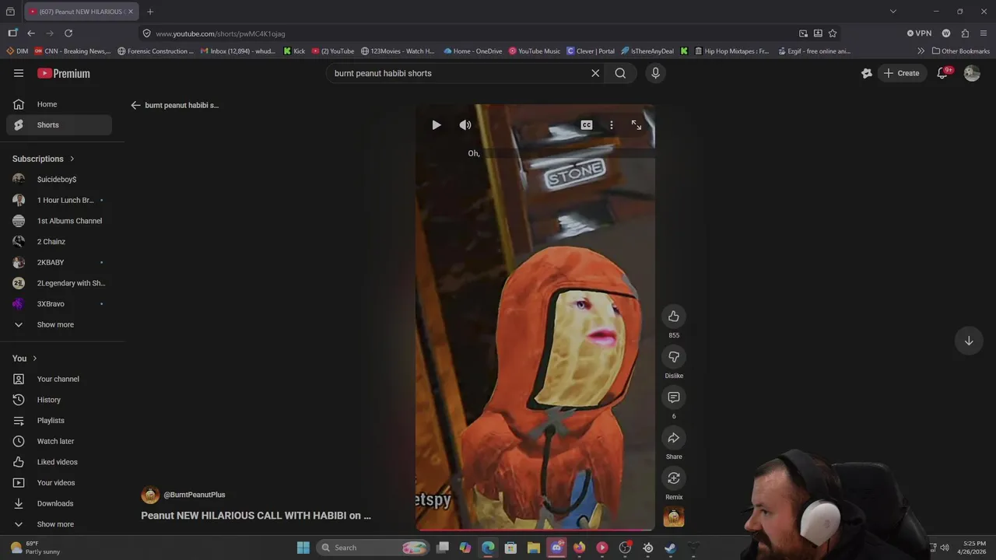Share this Short
Screen dimensions: 996x560
coord(674,438)
